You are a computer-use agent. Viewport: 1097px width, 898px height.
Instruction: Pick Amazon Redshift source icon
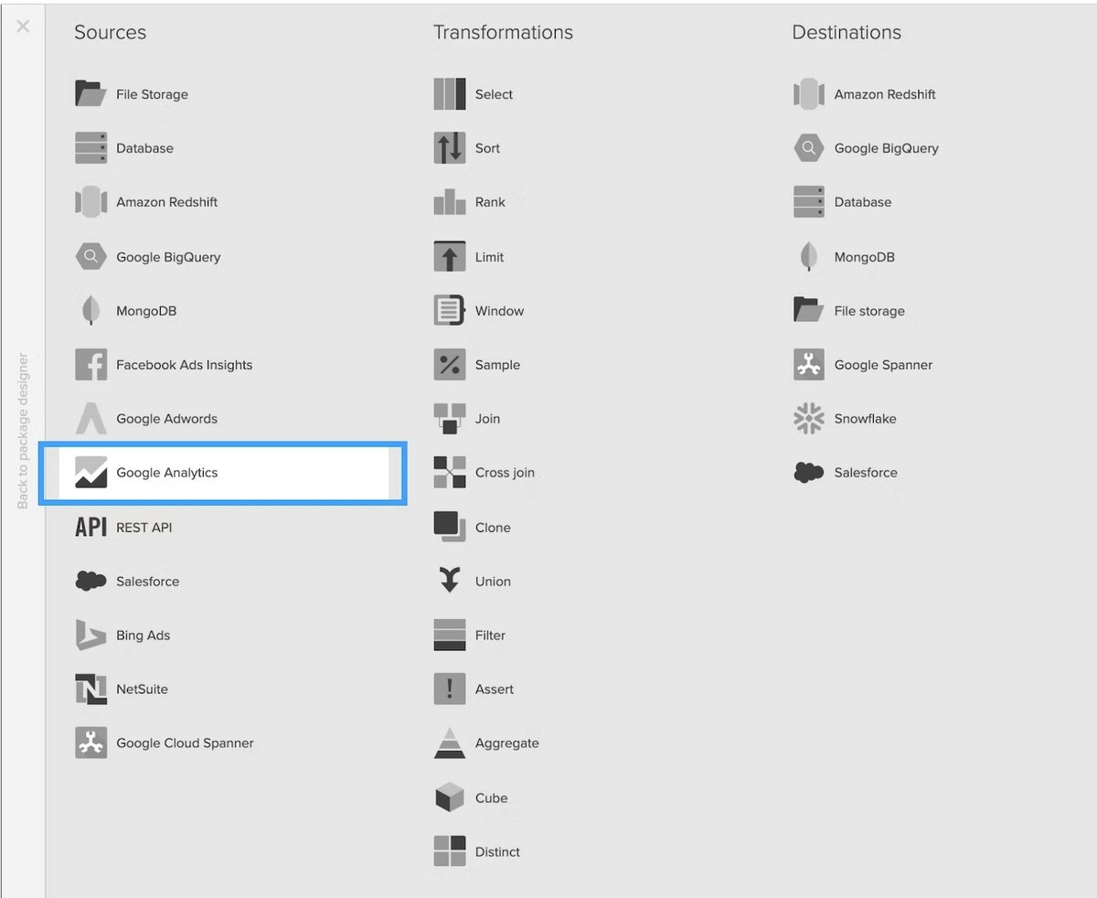[91, 202]
